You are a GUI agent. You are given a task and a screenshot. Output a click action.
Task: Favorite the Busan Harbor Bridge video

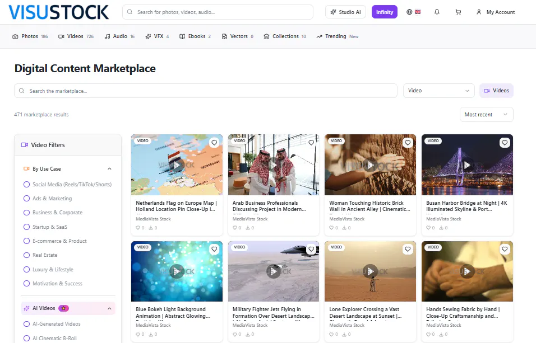(505, 143)
